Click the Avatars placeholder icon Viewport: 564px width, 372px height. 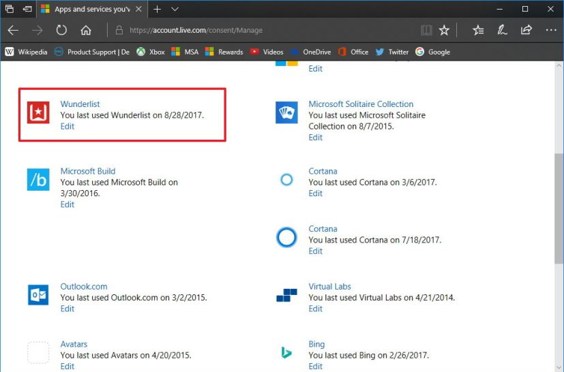(38, 353)
